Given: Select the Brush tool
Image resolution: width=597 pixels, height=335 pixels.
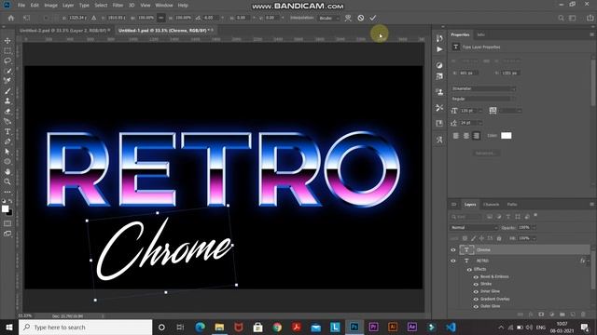Looking at the screenshot, I should 7,91.
